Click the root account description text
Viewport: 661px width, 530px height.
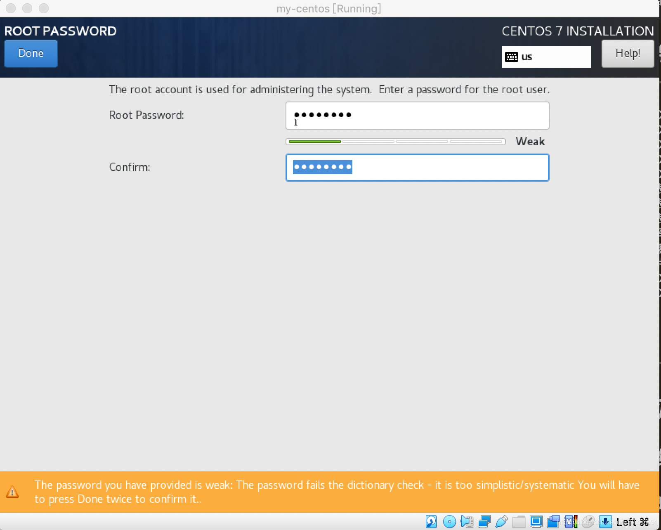coord(329,90)
